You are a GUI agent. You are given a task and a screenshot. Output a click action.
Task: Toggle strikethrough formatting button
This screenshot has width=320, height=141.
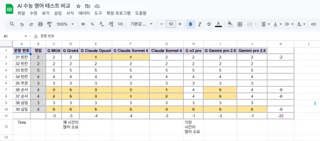point(209,24)
